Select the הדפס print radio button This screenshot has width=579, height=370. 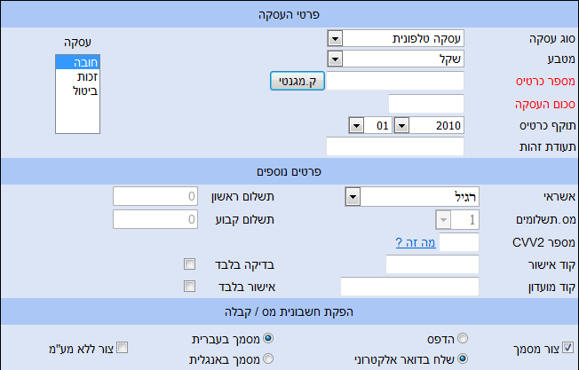462,339
